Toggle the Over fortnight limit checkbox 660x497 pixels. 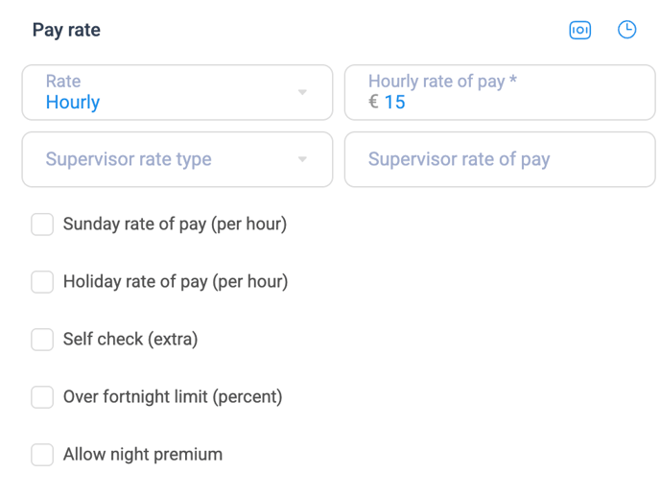point(42,397)
